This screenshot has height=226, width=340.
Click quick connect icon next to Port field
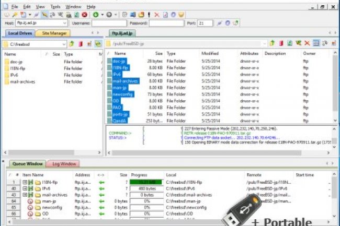(219, 23)
